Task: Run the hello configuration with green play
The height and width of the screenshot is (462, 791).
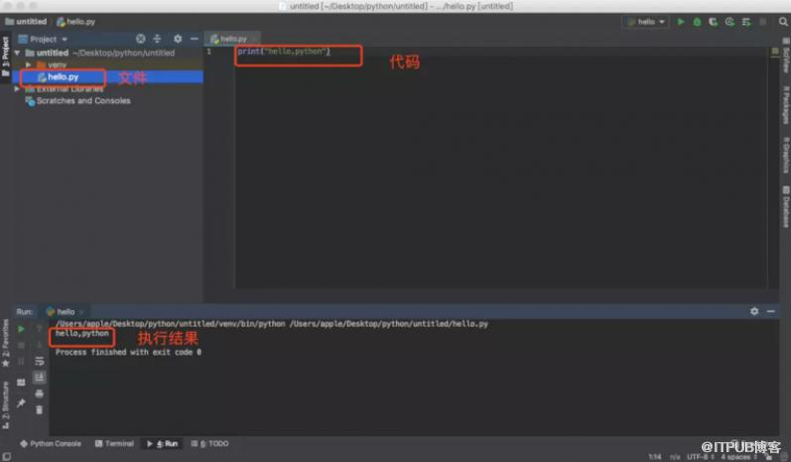Action: click(681, 22)
